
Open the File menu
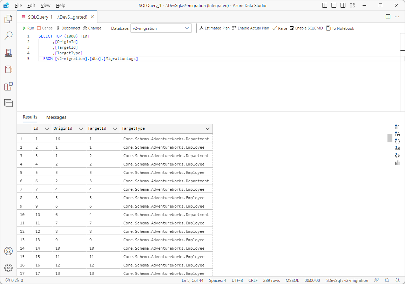(x=18, y=5)
